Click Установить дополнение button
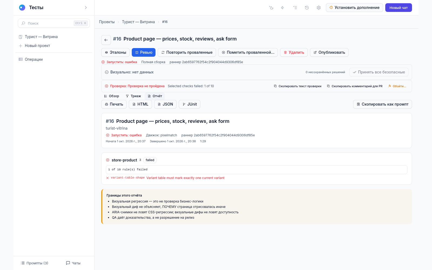This screenshot has height=270, width=432. [355, 8]
